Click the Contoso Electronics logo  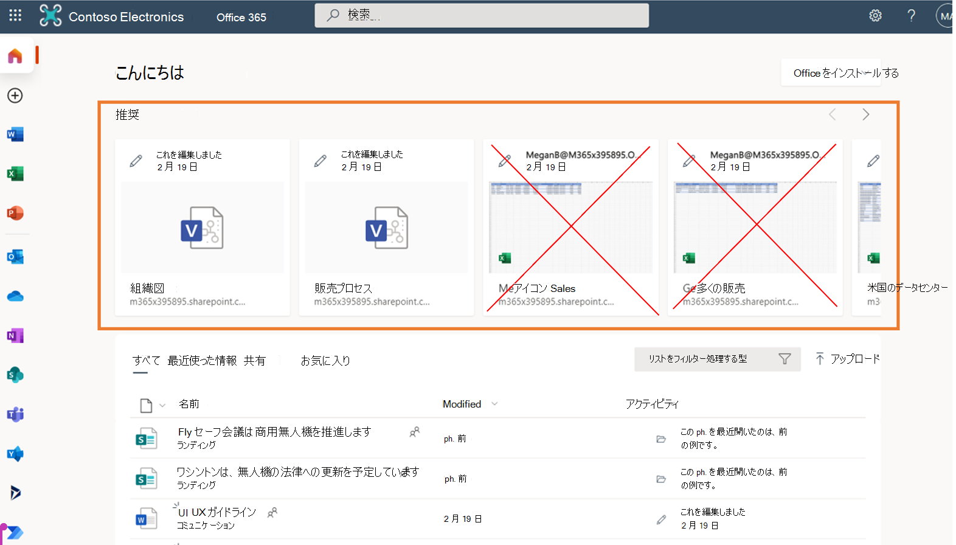(50, 16)
